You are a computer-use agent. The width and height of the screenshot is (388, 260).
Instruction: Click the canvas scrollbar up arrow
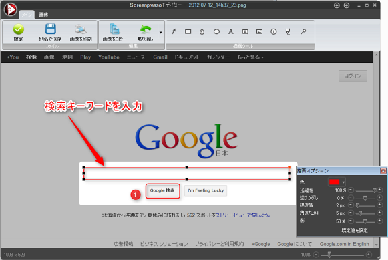point(376,55)
